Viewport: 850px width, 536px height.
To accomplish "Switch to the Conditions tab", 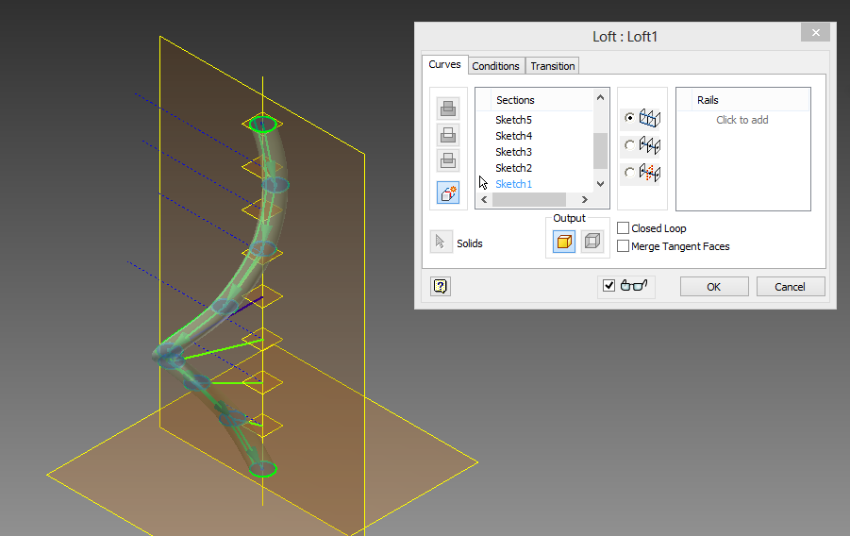I will [495, 66].
